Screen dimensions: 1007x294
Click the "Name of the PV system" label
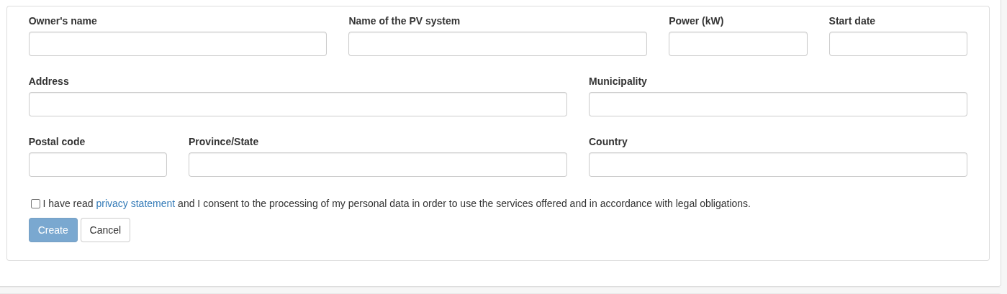tap(404, 21)
